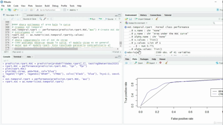Click the Create a project icon
This screenshot has width=223, height=125.
[x=9, y=10]
